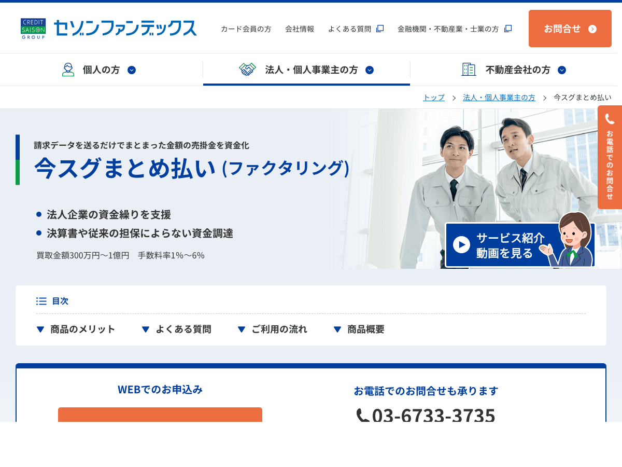622x467 pixels.
Task: Click arrow icon in お問合せ button
Action: click(x=592, y=29)
